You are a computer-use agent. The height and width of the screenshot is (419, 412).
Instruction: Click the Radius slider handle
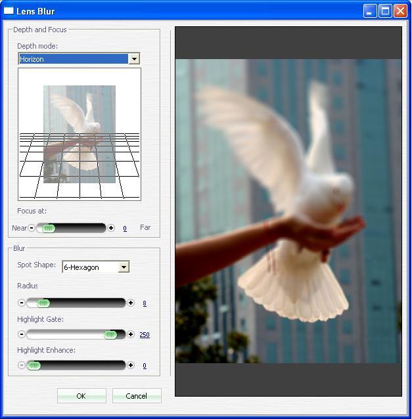click(x=43, y=303)
